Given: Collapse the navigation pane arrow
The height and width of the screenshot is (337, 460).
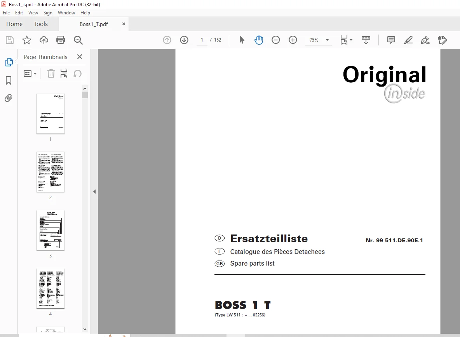Looking at the screenshot, I should click(94, 192).
